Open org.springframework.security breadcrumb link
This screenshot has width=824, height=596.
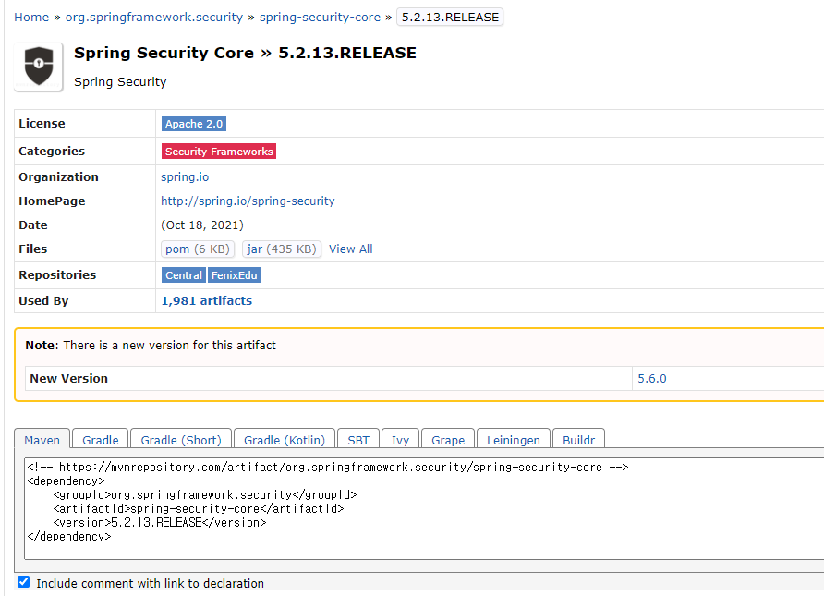pyautogui.click(x=154, y=18)
